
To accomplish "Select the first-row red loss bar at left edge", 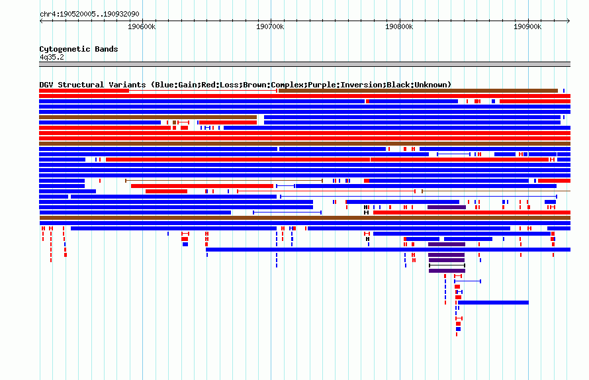I will tap(84, 91).
